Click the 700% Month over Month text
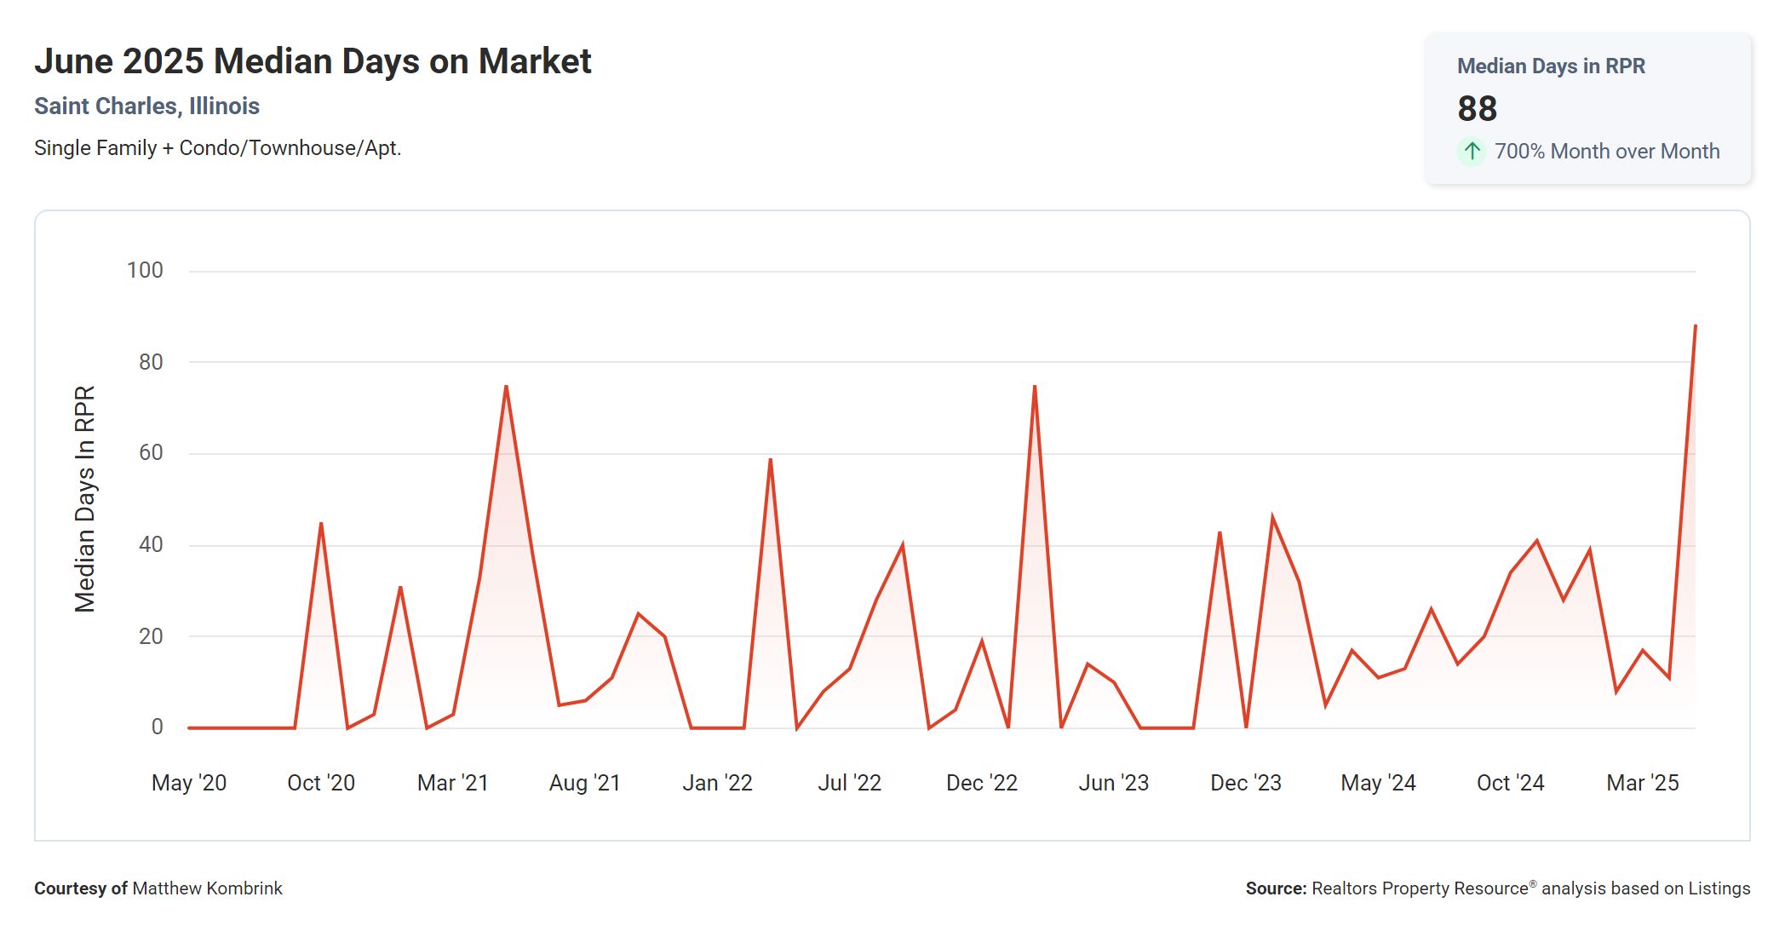This screenshot has height=937, width=1785. point(1606,152)
